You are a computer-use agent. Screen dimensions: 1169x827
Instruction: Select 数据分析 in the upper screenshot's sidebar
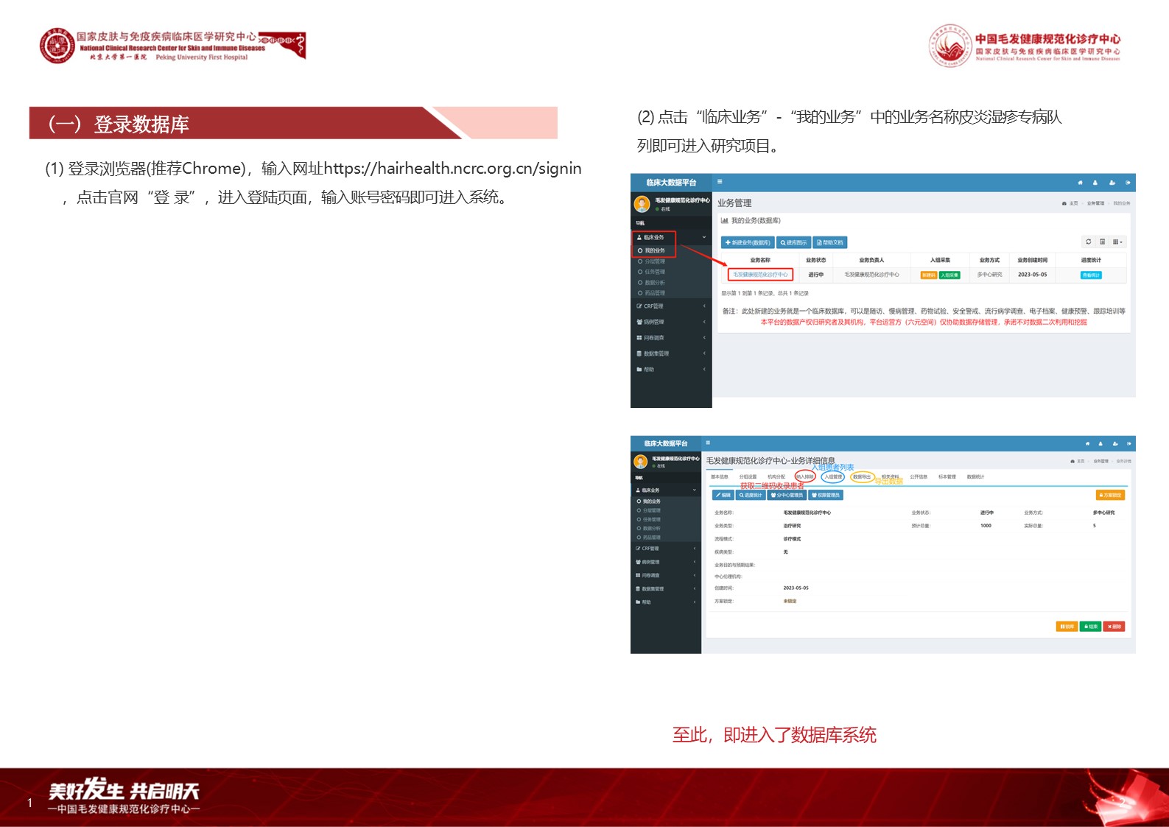(x=654, y=282)
